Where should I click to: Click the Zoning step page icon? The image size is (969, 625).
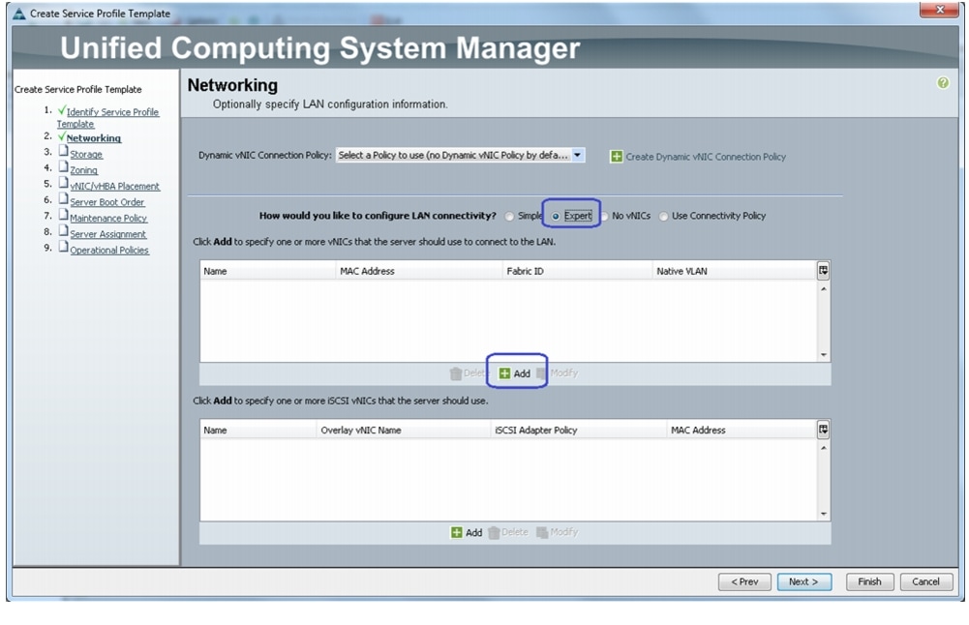click(63, 166)
